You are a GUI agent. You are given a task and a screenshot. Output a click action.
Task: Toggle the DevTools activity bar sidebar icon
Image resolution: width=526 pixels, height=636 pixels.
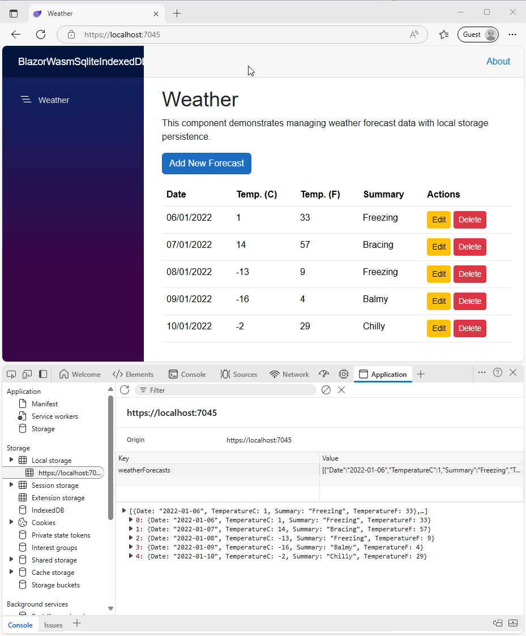click(x=43, y=374)
